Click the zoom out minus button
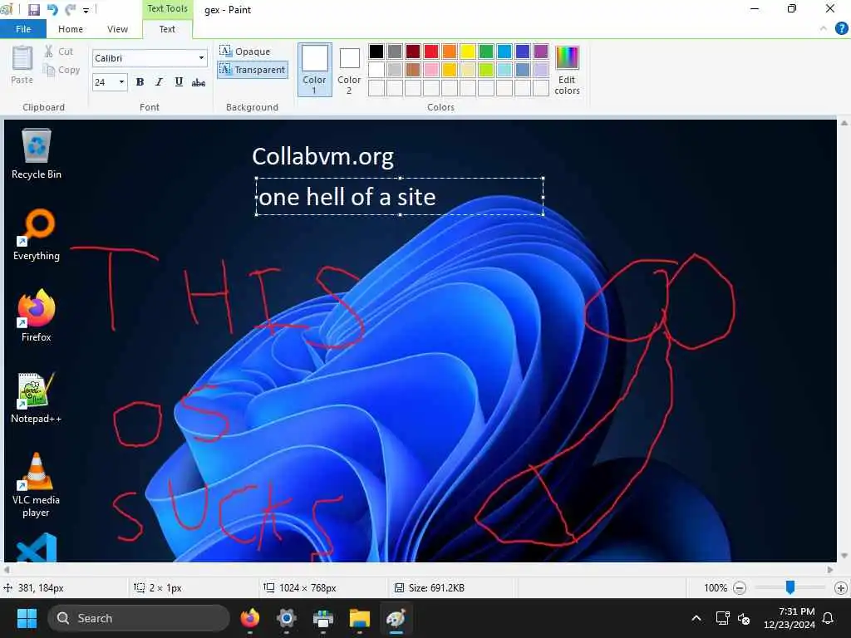Image resolution: width=851 pixels, height=638 pixels. tap(739, 588)
